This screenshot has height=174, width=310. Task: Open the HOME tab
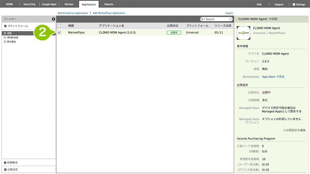[9, 4]
